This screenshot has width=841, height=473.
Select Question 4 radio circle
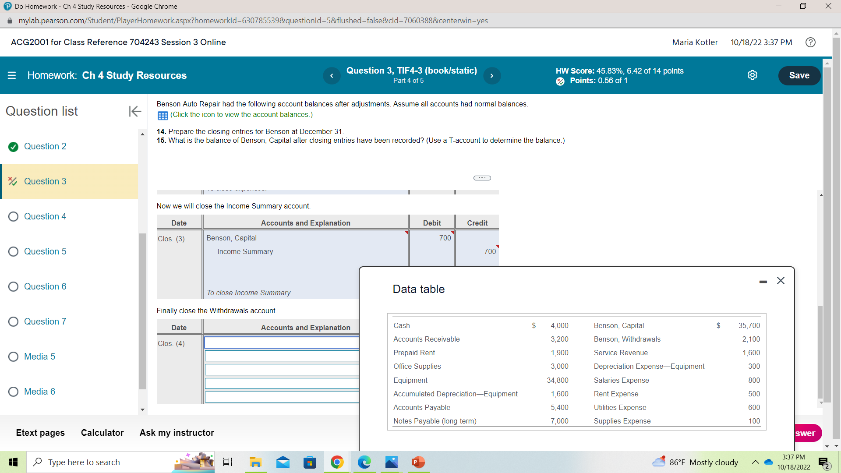pos(14,217)
